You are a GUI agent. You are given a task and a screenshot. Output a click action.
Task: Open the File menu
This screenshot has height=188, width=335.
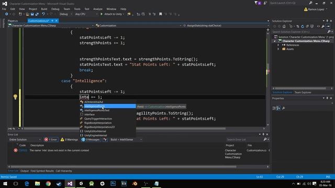pyautogui.click(x=4, y=9)
